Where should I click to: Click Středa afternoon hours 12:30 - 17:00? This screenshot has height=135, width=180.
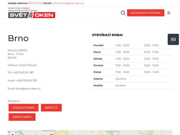tap(151, 59)
